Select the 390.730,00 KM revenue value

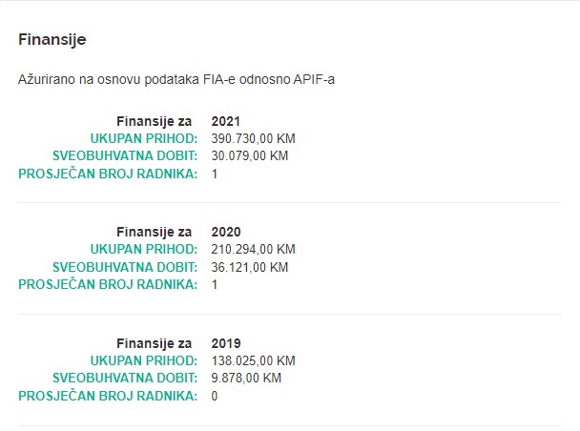(x=254, y=138)
